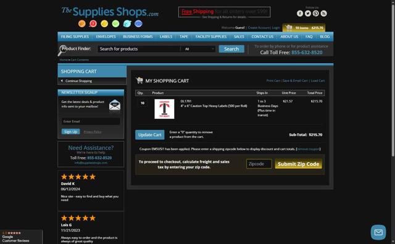Click the Update Cart button
This screenshot has height=244, width=395.
[x=149, y=135]
